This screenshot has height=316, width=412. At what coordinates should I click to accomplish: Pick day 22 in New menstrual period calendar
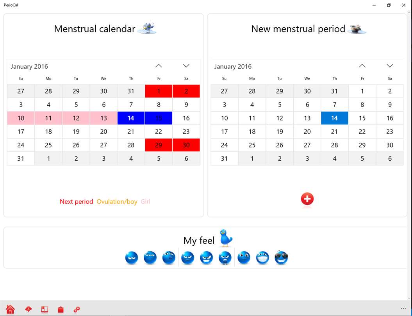[362, 131]
